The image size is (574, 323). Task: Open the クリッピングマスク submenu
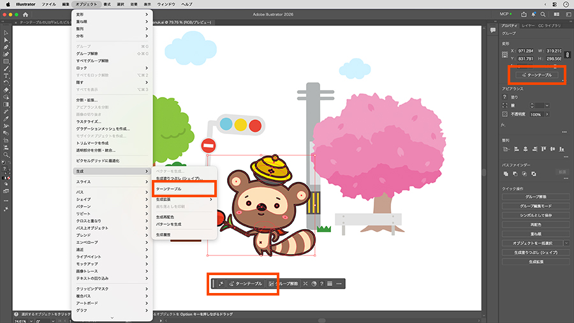coord(112,289)
